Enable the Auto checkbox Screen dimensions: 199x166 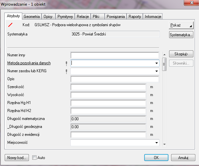click(34, 157)
